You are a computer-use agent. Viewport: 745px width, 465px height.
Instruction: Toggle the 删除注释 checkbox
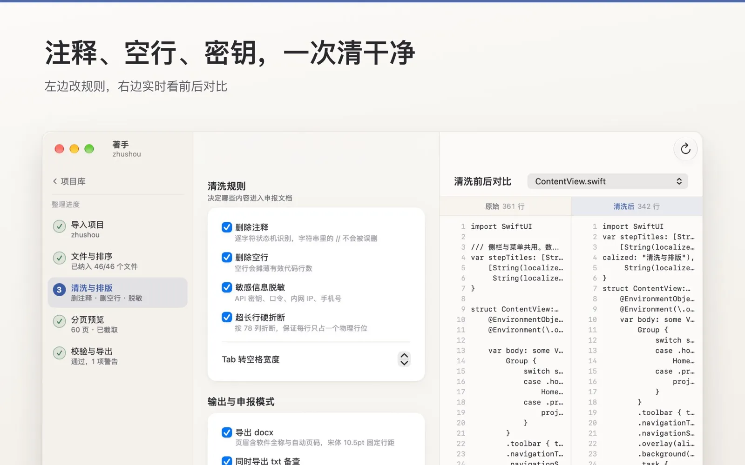tap(227, 227)
